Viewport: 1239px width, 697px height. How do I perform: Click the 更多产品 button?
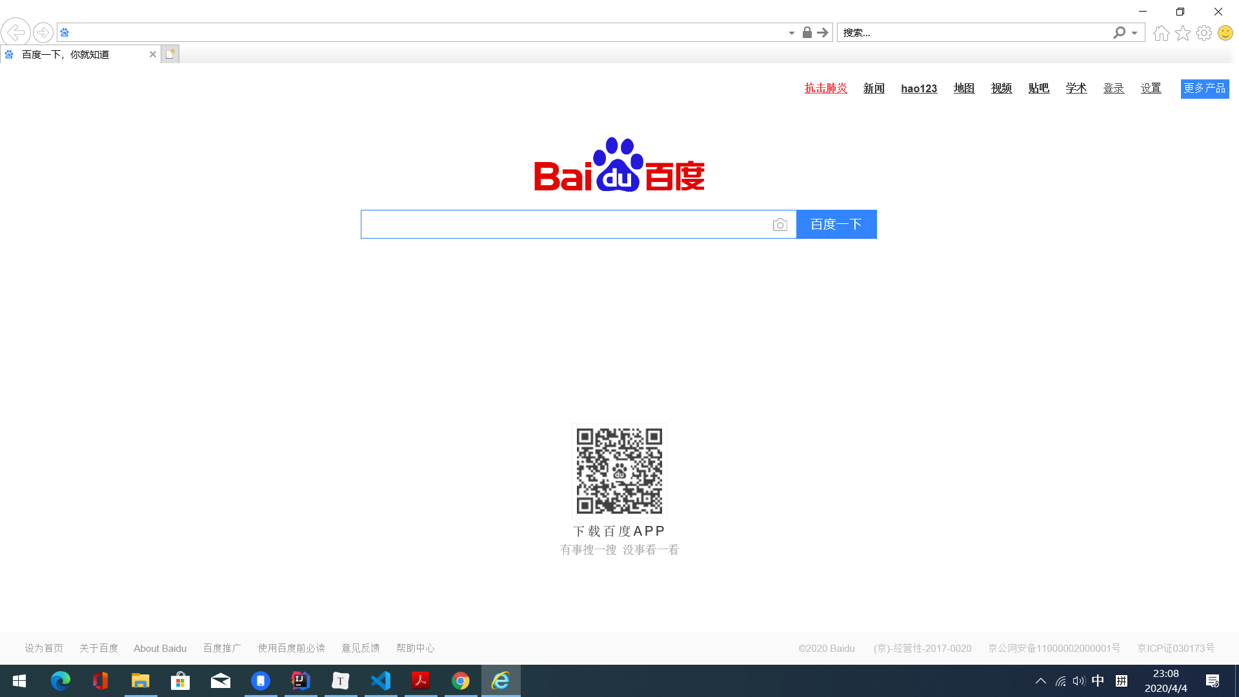click(1204, 88)
